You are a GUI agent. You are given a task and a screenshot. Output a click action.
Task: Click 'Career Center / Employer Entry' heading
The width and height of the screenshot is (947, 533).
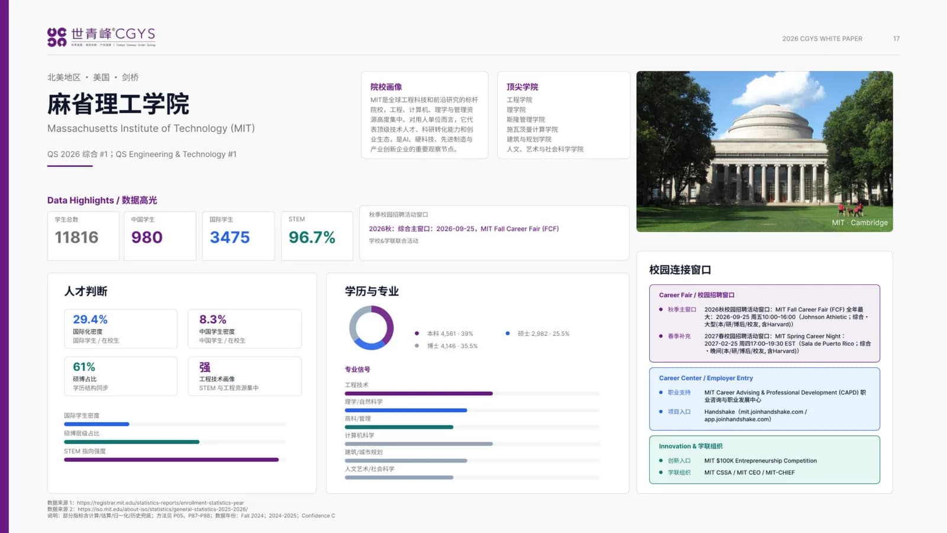(x=706, y=378)
